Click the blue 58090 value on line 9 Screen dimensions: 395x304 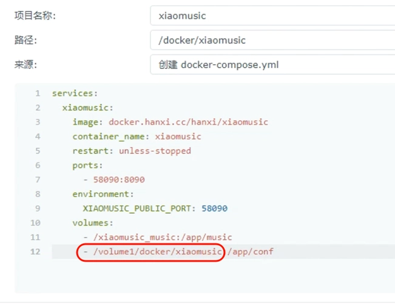click(x=214, y=208)
